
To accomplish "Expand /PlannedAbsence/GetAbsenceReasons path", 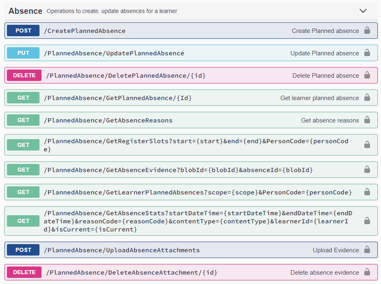I will point(108,120).
